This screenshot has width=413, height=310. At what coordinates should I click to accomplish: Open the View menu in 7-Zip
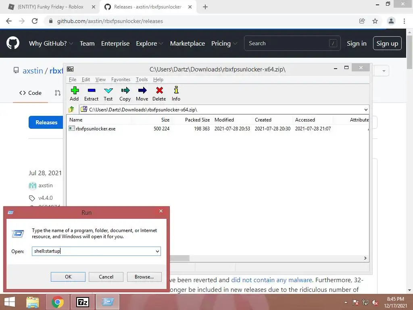point(100,80)
